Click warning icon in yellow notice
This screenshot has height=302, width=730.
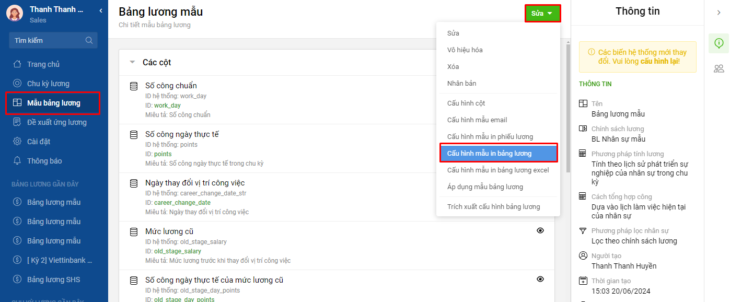pos(592,52)
